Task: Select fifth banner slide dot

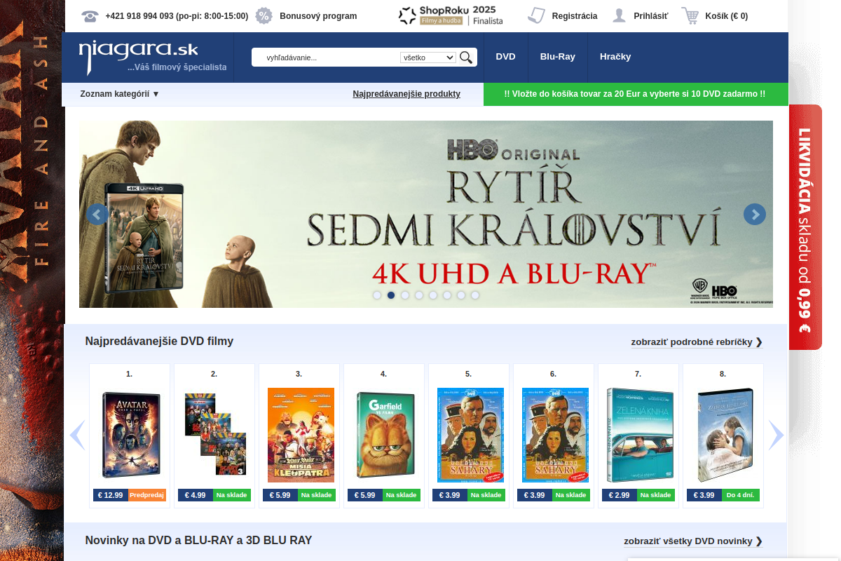Action: 433,295
